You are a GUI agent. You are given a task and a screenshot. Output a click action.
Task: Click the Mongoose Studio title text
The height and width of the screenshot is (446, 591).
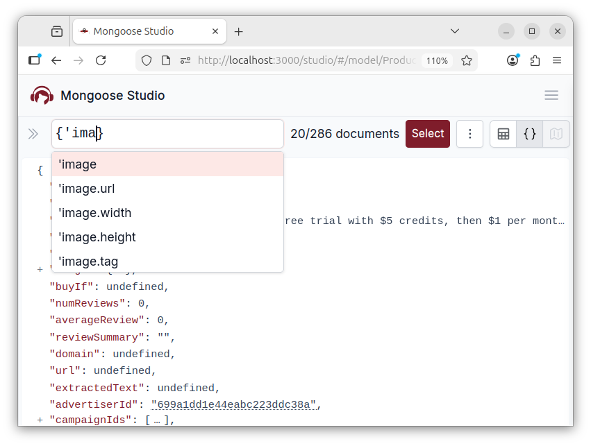[113, 96]
